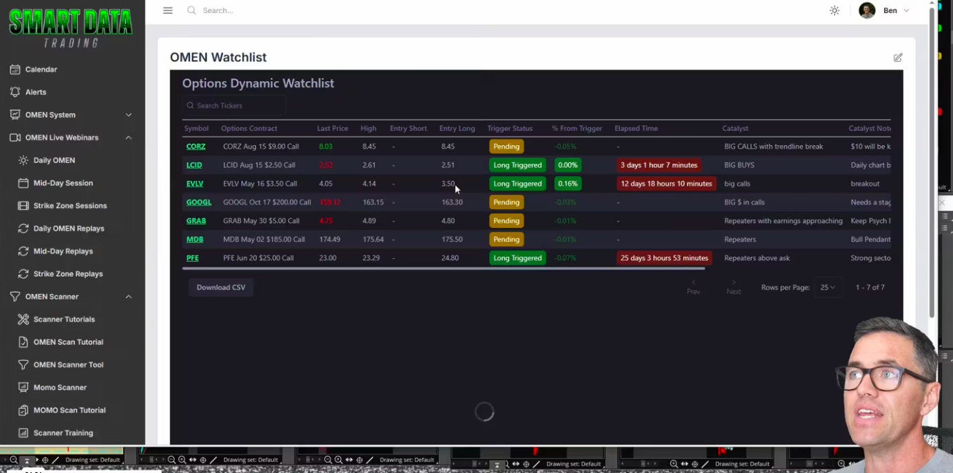
Task: Sort by the % From Trigger column header
Action: coord(577,129)
